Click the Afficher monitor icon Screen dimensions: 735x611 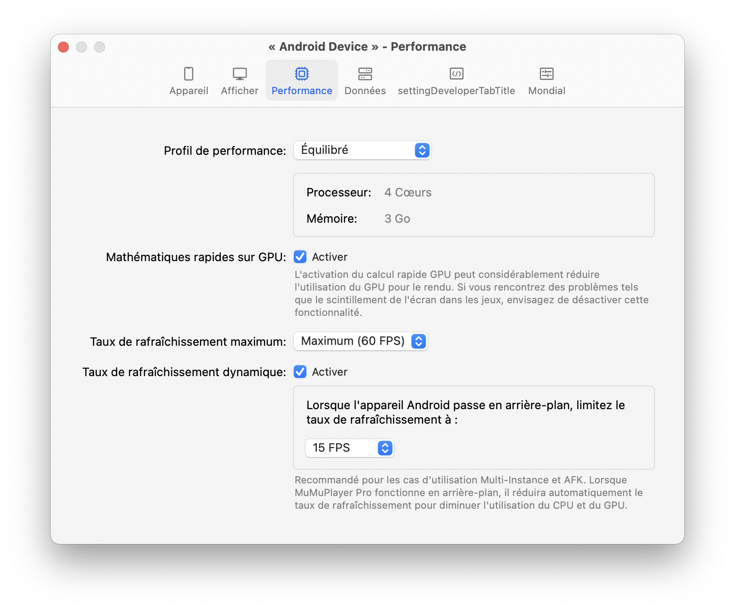[239, 74]
